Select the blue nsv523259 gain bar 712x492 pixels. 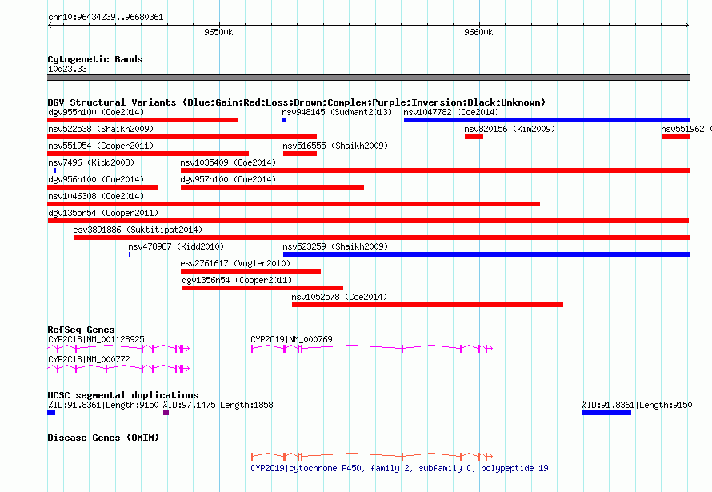(486, 254)
